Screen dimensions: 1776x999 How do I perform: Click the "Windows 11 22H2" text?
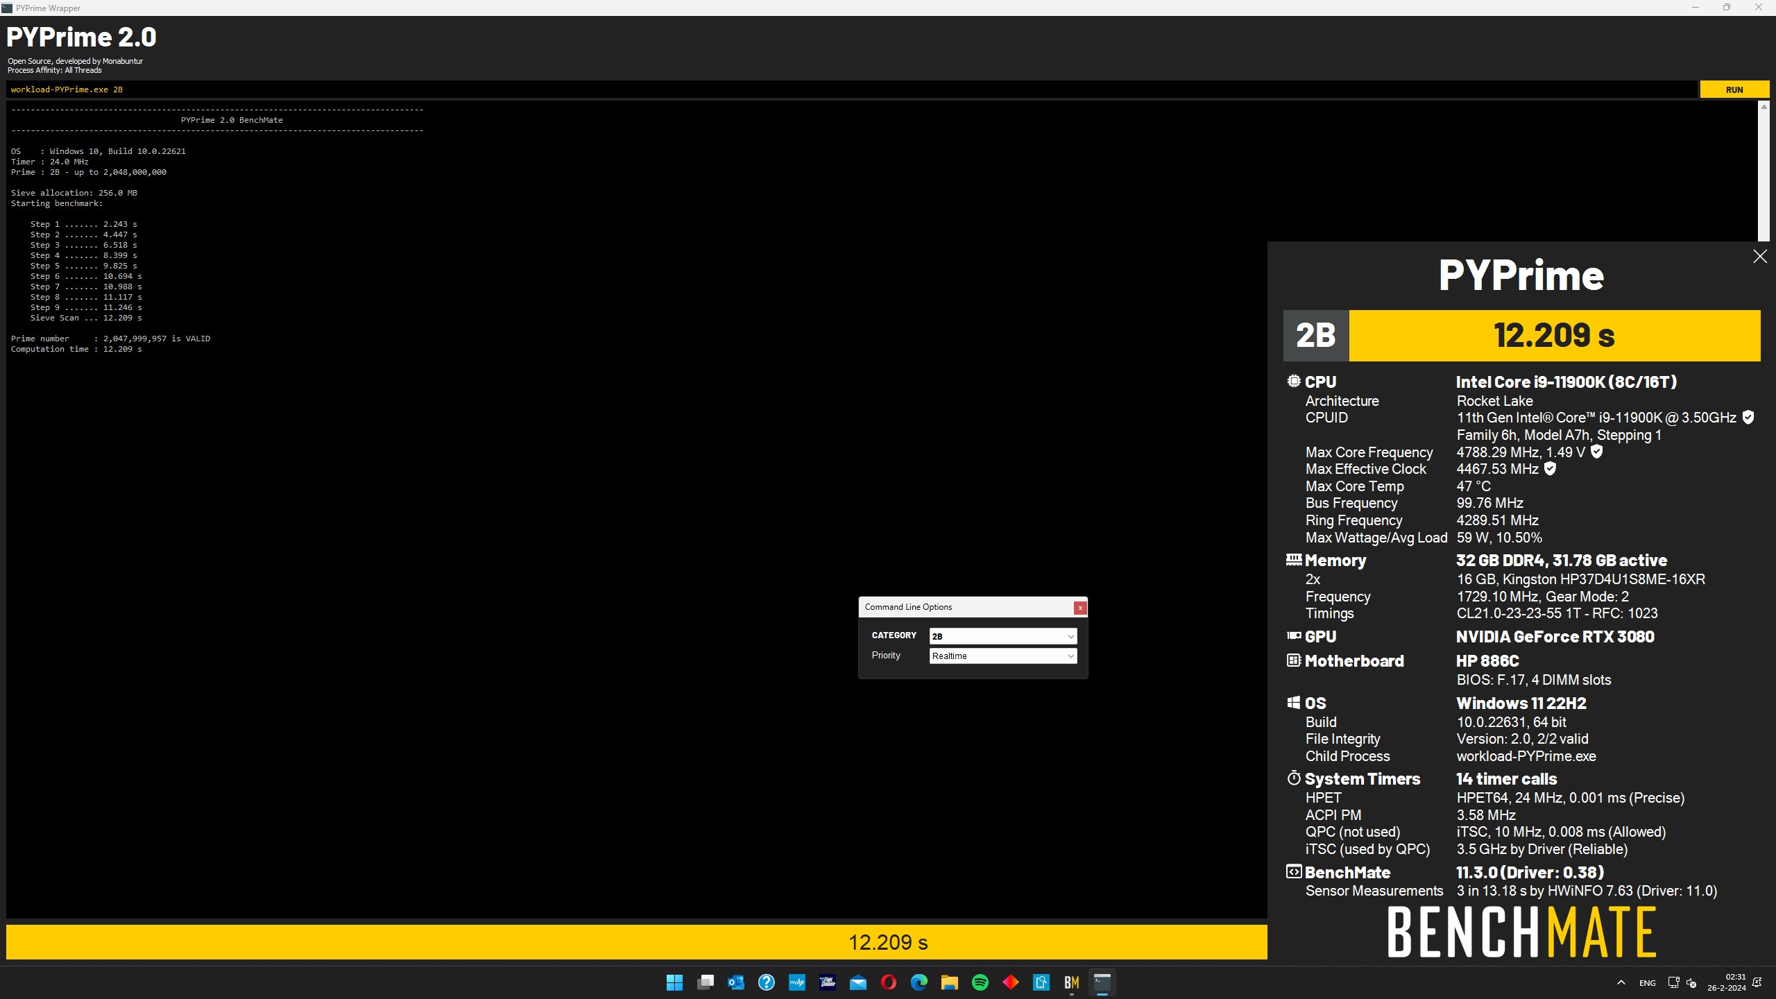pyautogui.click(x=1521, y=703)
